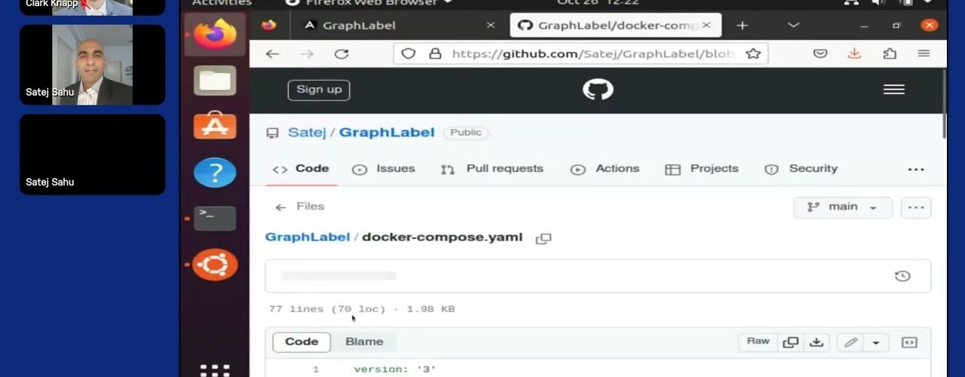Image resolution: width=965 pixels, height=377 pixels.
Task: Download the raw file
Action: point(816,342)
